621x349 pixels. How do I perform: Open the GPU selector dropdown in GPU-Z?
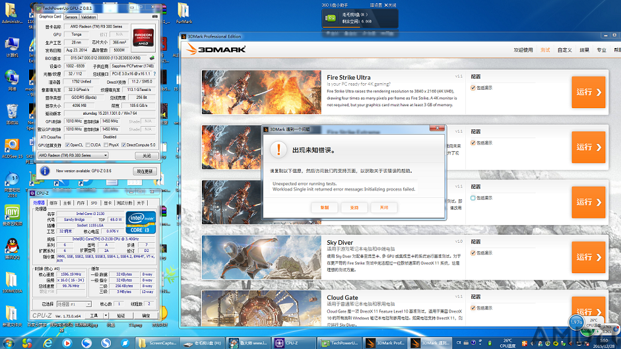pos(73,155)
